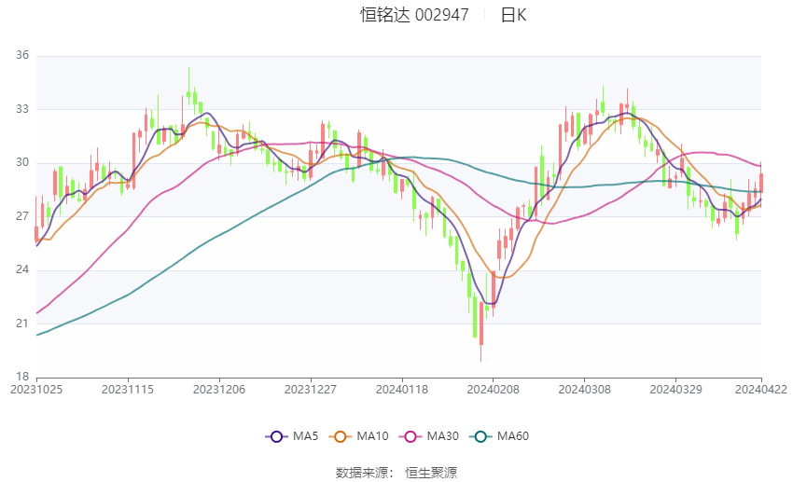Click the 36 price axis label
The image size is (793, 482).
point(22,55)
